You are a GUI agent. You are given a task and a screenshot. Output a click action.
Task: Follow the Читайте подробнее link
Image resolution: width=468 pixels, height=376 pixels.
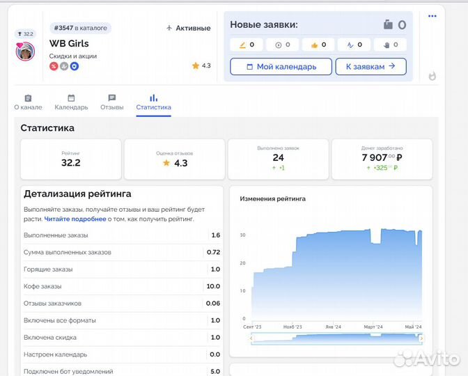click(x=75, y=219)
